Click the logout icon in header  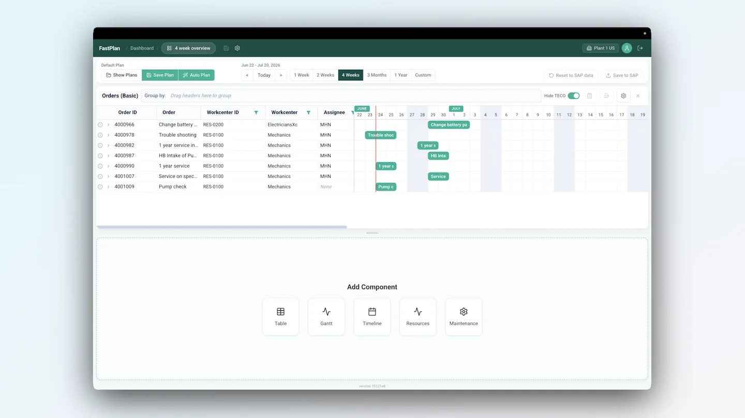click(x=640, y=48)
